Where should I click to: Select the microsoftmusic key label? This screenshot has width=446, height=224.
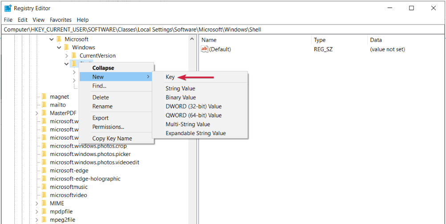(x=69, y=187)
